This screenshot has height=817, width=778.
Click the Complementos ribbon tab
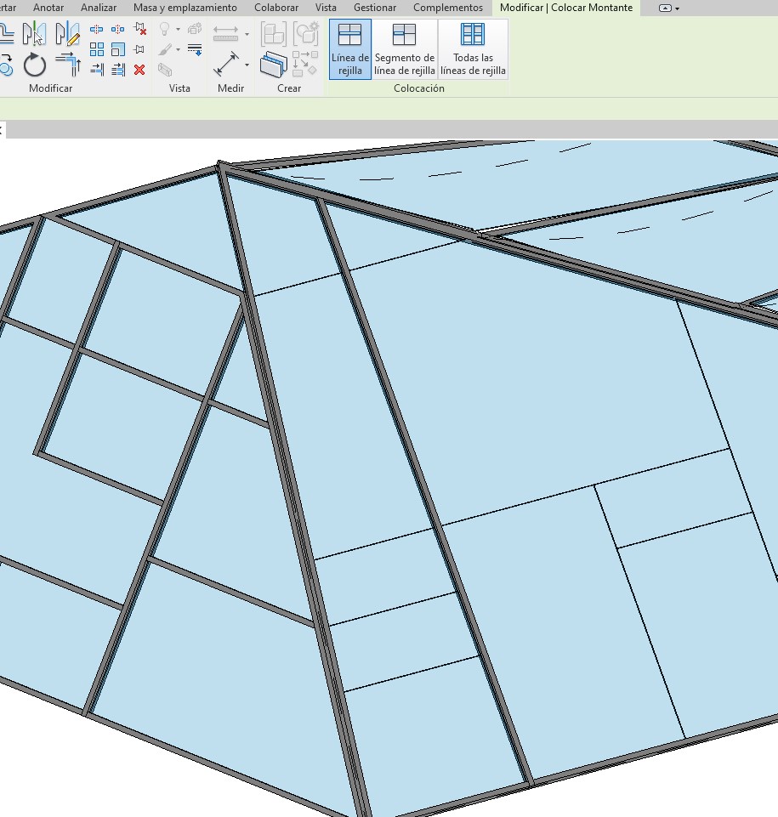[448, 8]
